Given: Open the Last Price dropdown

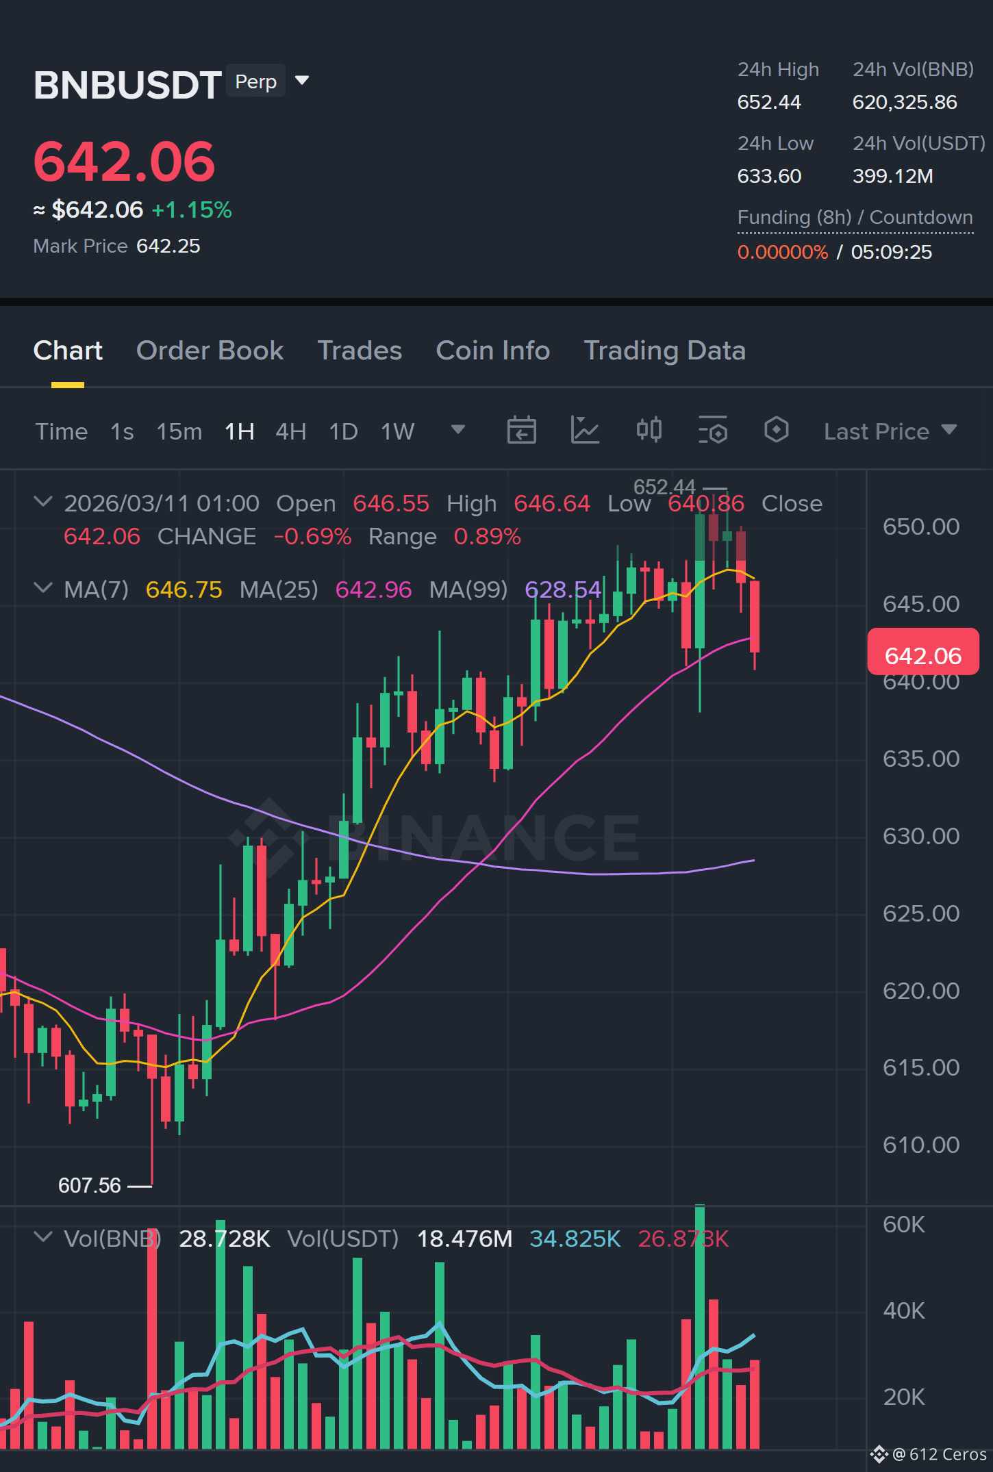Looking at the screenshot, I should pos(890,431).
